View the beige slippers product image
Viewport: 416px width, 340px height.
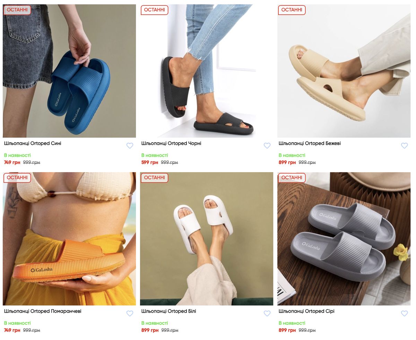[x=344, y=71]
